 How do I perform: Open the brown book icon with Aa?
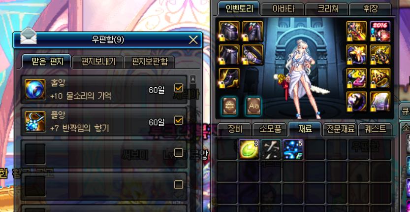click(253, 106)
